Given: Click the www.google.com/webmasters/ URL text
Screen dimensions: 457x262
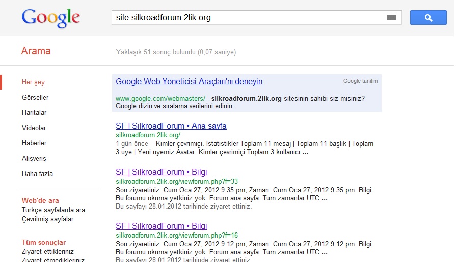Looking at the screenshot, I should tap(160, 99).
